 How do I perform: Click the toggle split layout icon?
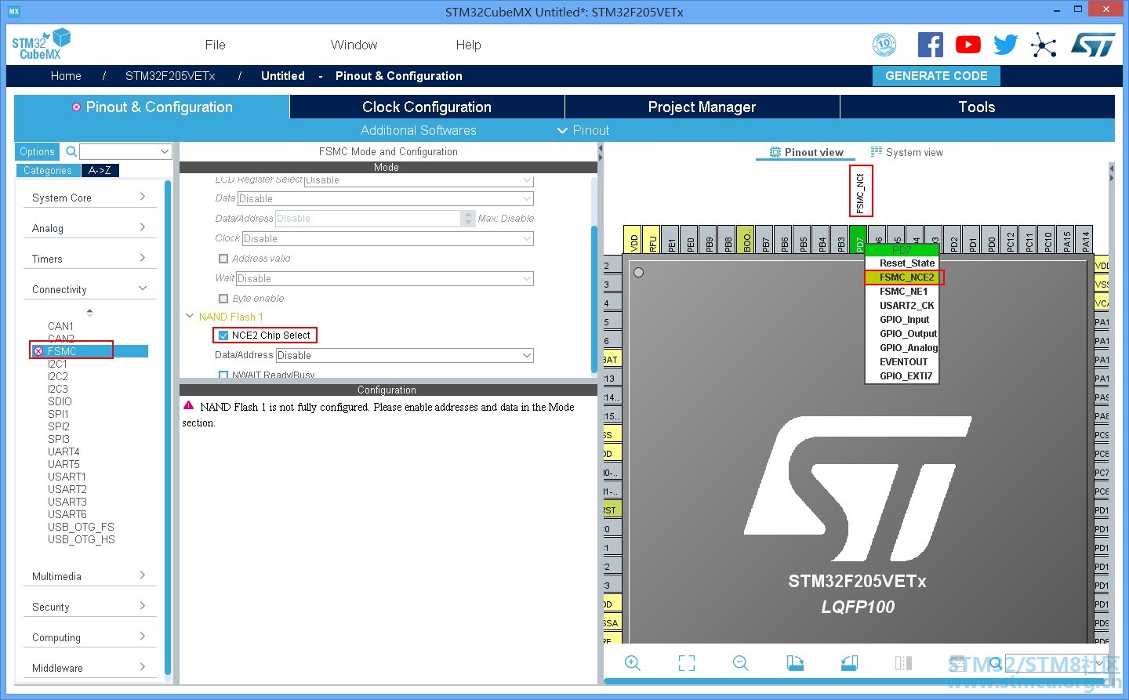click(903, 663)
